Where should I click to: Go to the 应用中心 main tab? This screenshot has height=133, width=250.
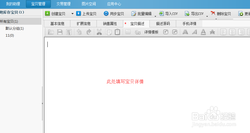click(x=114, y=4)
